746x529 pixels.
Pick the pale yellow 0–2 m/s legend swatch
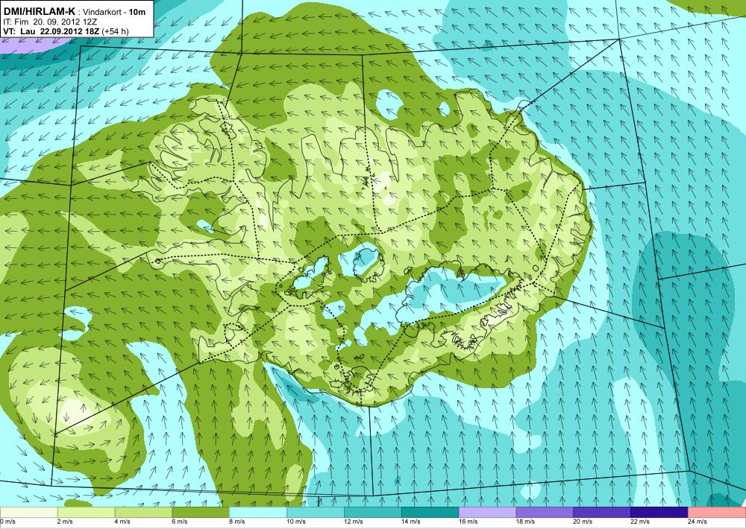28,513
